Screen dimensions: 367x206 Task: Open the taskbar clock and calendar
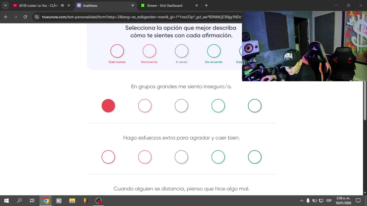pyautogui.click(x=343, y=201)
